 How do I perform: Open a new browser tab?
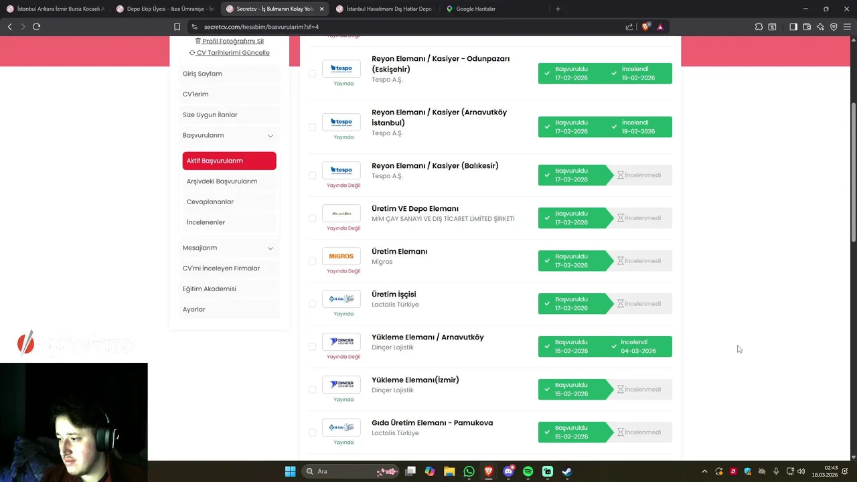coord(558,9)
